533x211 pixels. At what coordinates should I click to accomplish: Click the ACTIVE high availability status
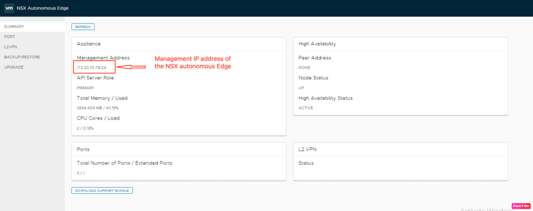click(x=305, y=108)
